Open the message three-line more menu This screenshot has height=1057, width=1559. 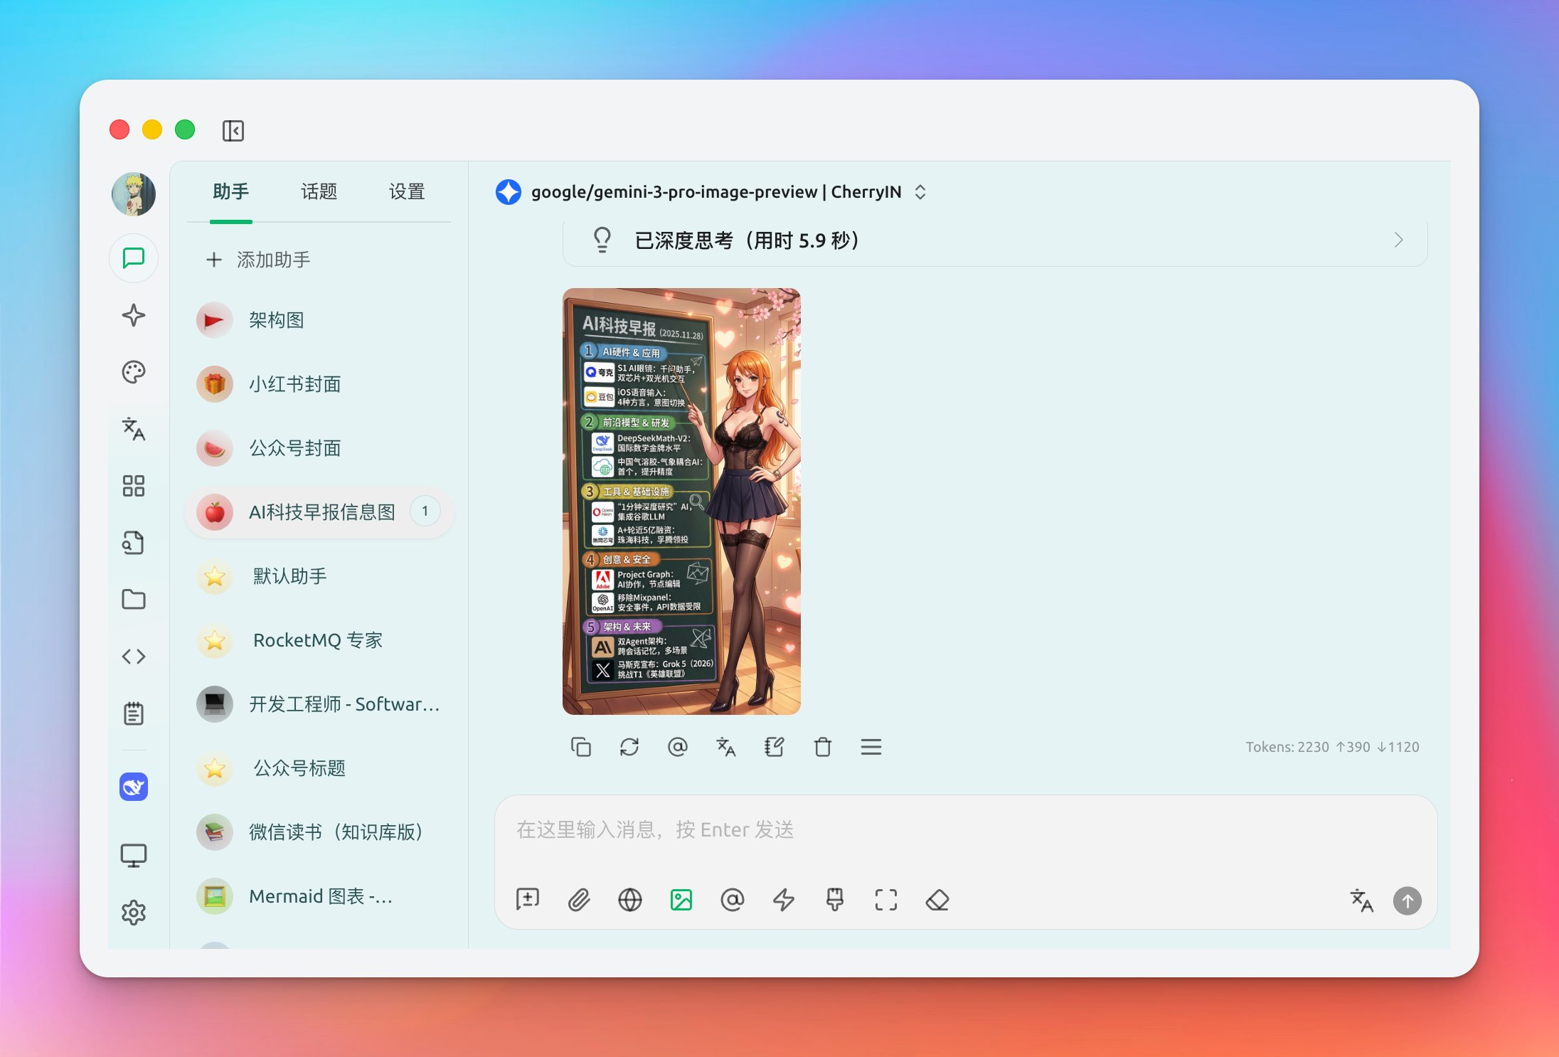(871, 747)
